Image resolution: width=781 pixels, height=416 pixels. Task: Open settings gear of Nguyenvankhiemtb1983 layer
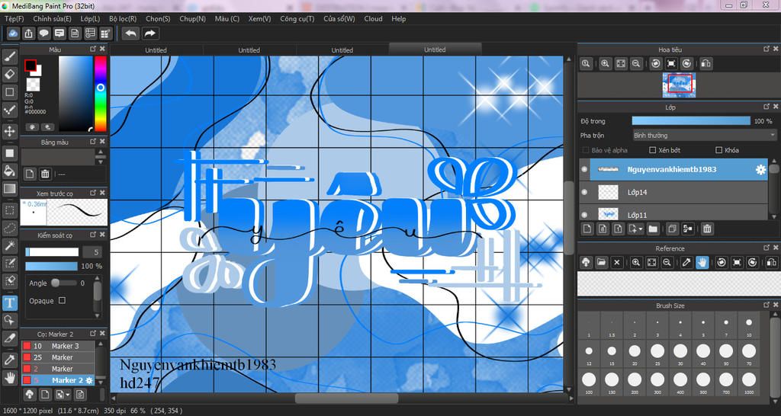point(760,170)
